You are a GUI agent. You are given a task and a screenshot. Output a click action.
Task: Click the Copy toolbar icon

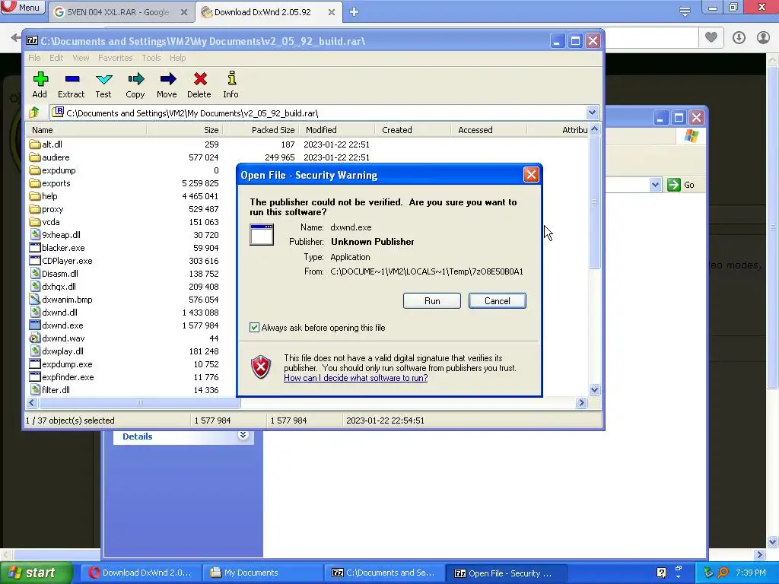tap(135, 79)
